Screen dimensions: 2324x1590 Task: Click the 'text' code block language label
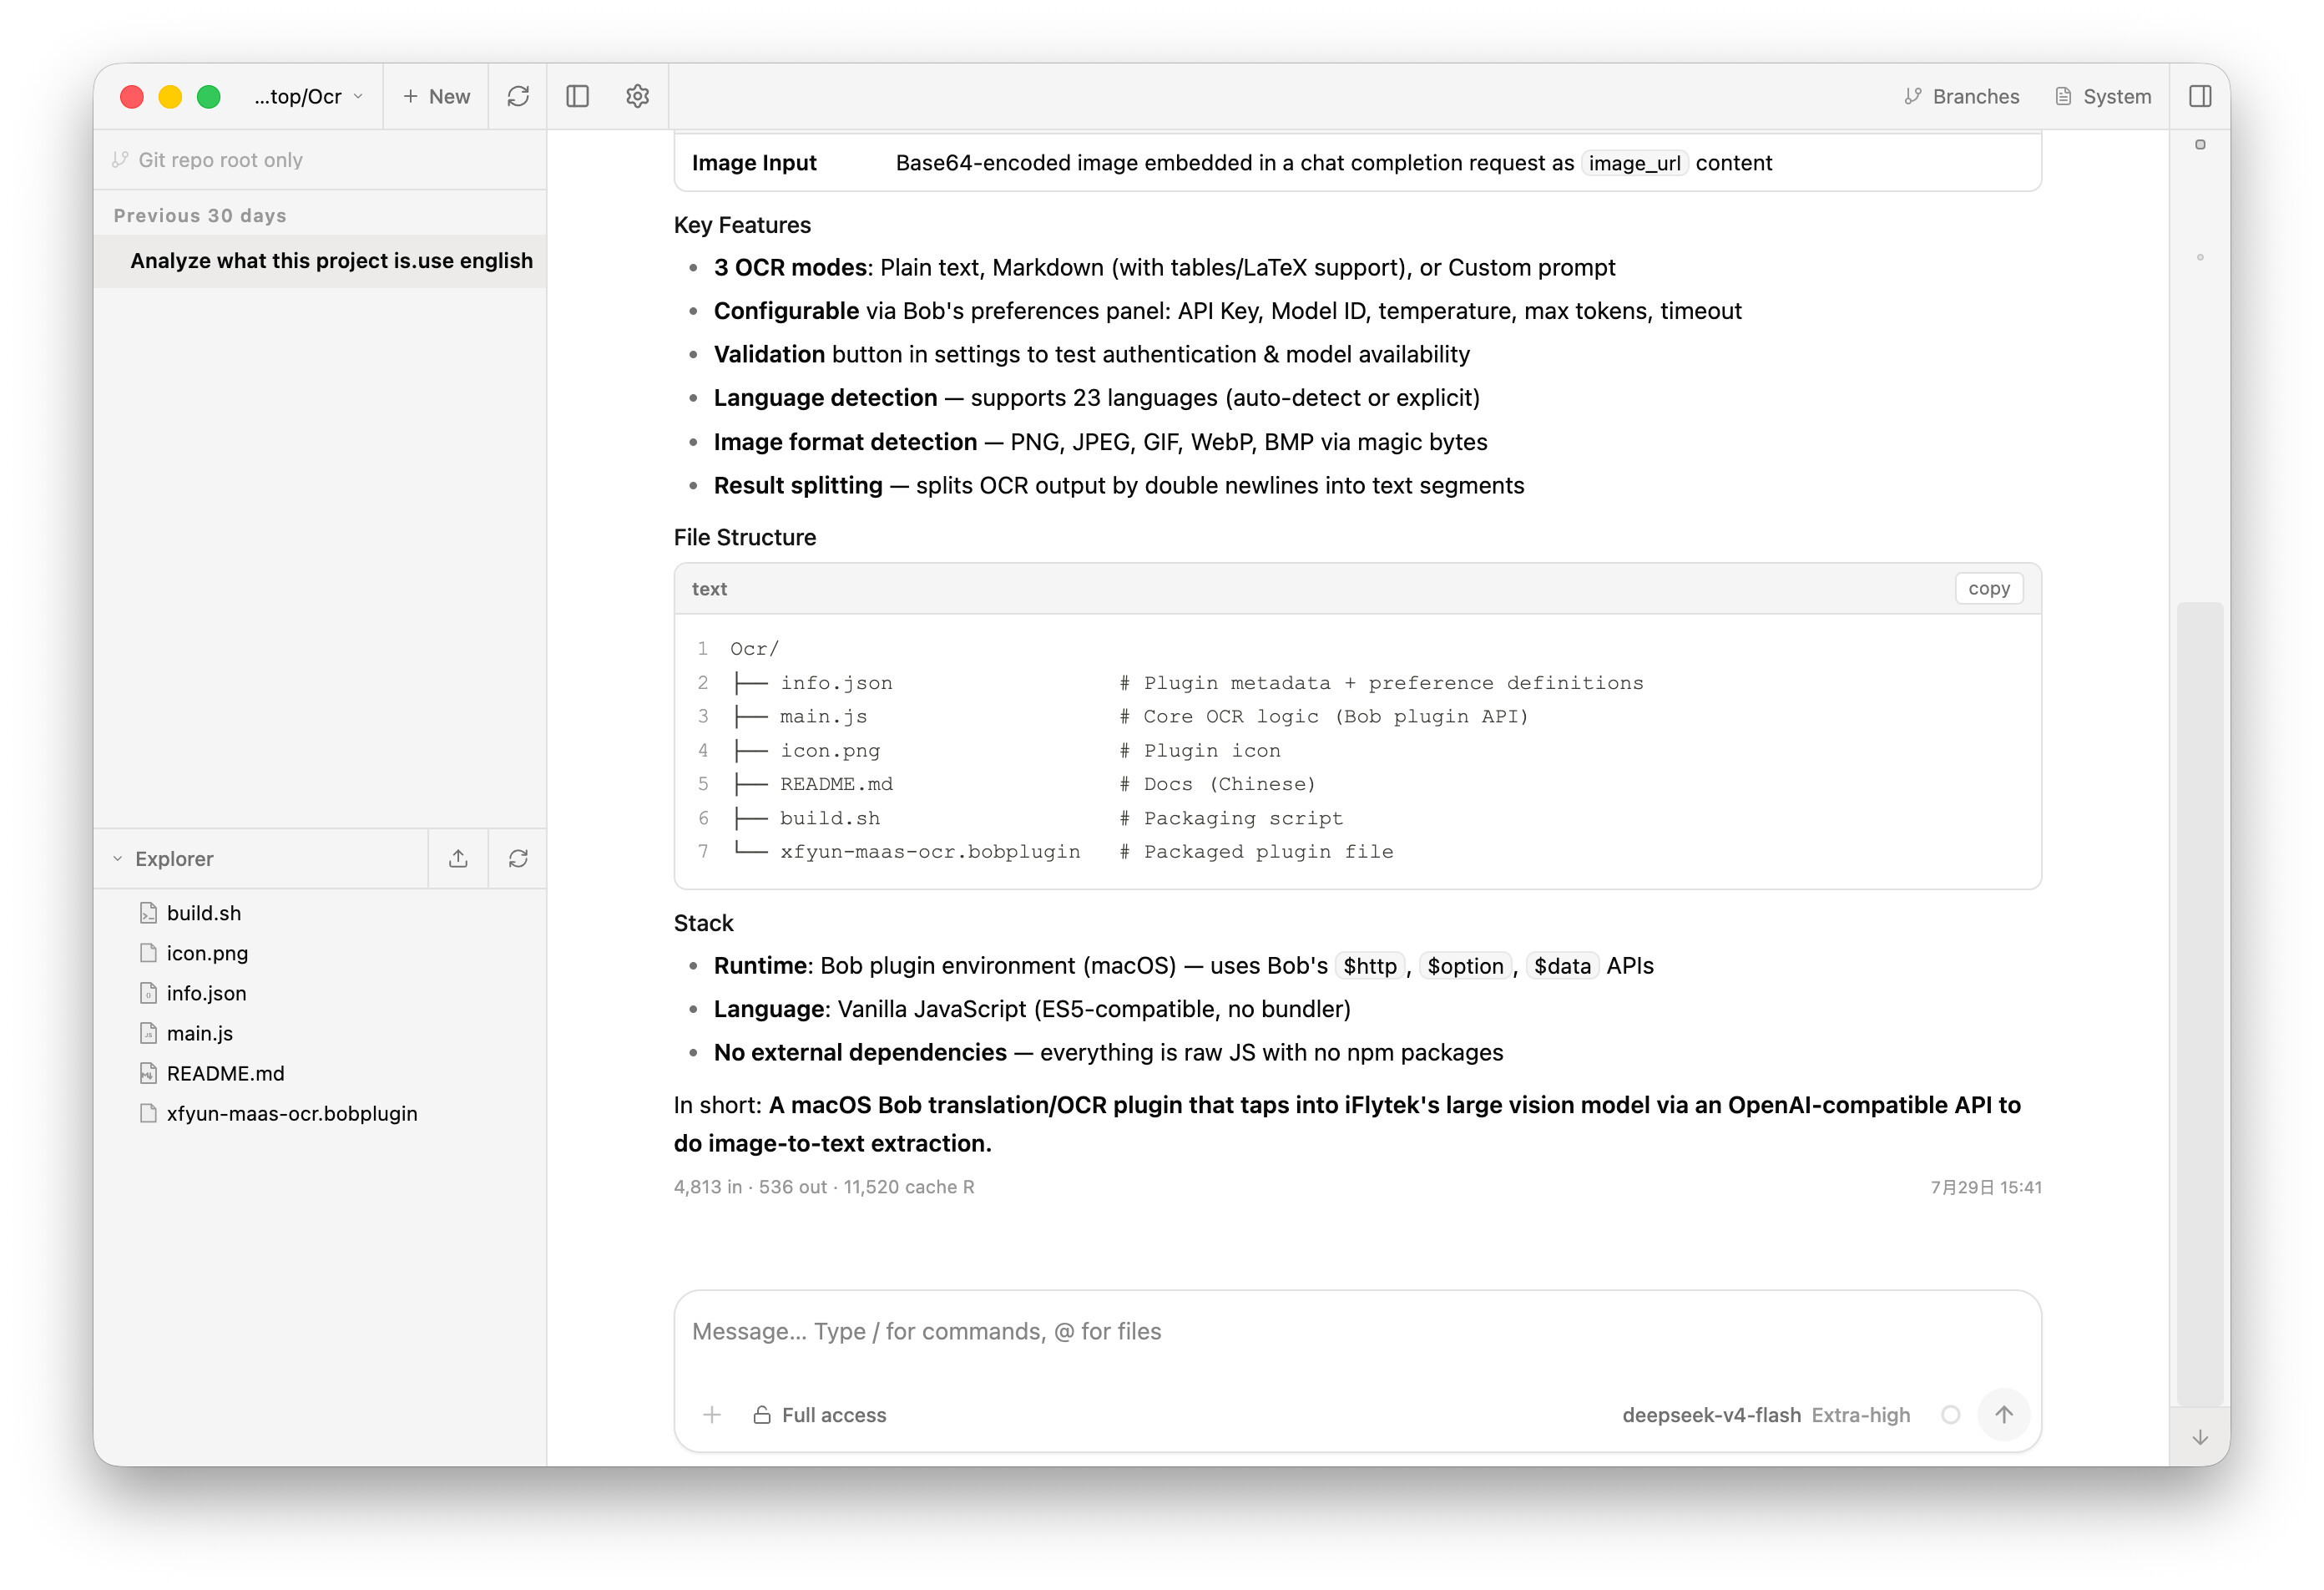coord(709,590)
